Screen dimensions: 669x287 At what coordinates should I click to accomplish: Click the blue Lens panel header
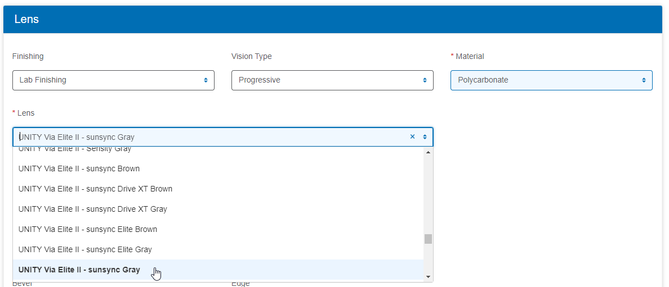click(x=332, y=19)
